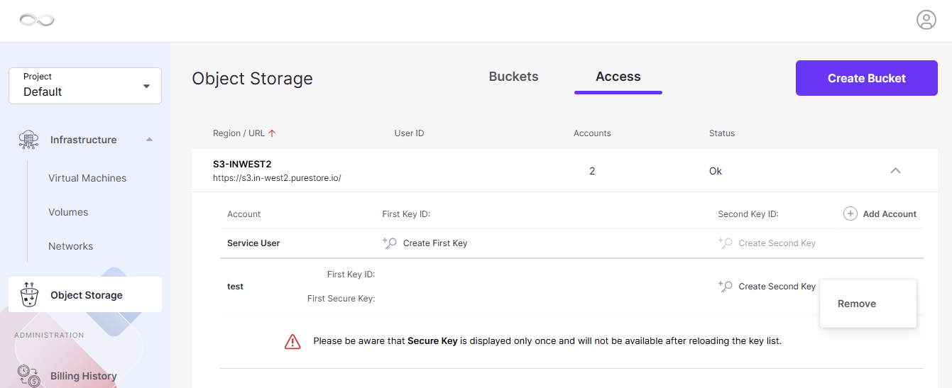952x388 pixels.
Task: Click the https://s3.in-west2.purestore.io/ URL
Action: click(277, 178)
